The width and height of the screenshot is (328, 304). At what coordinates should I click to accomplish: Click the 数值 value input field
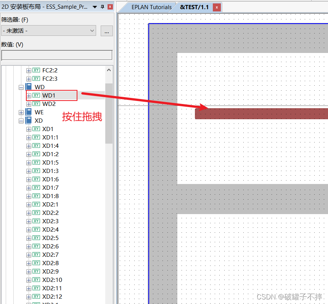click(57, 55)
